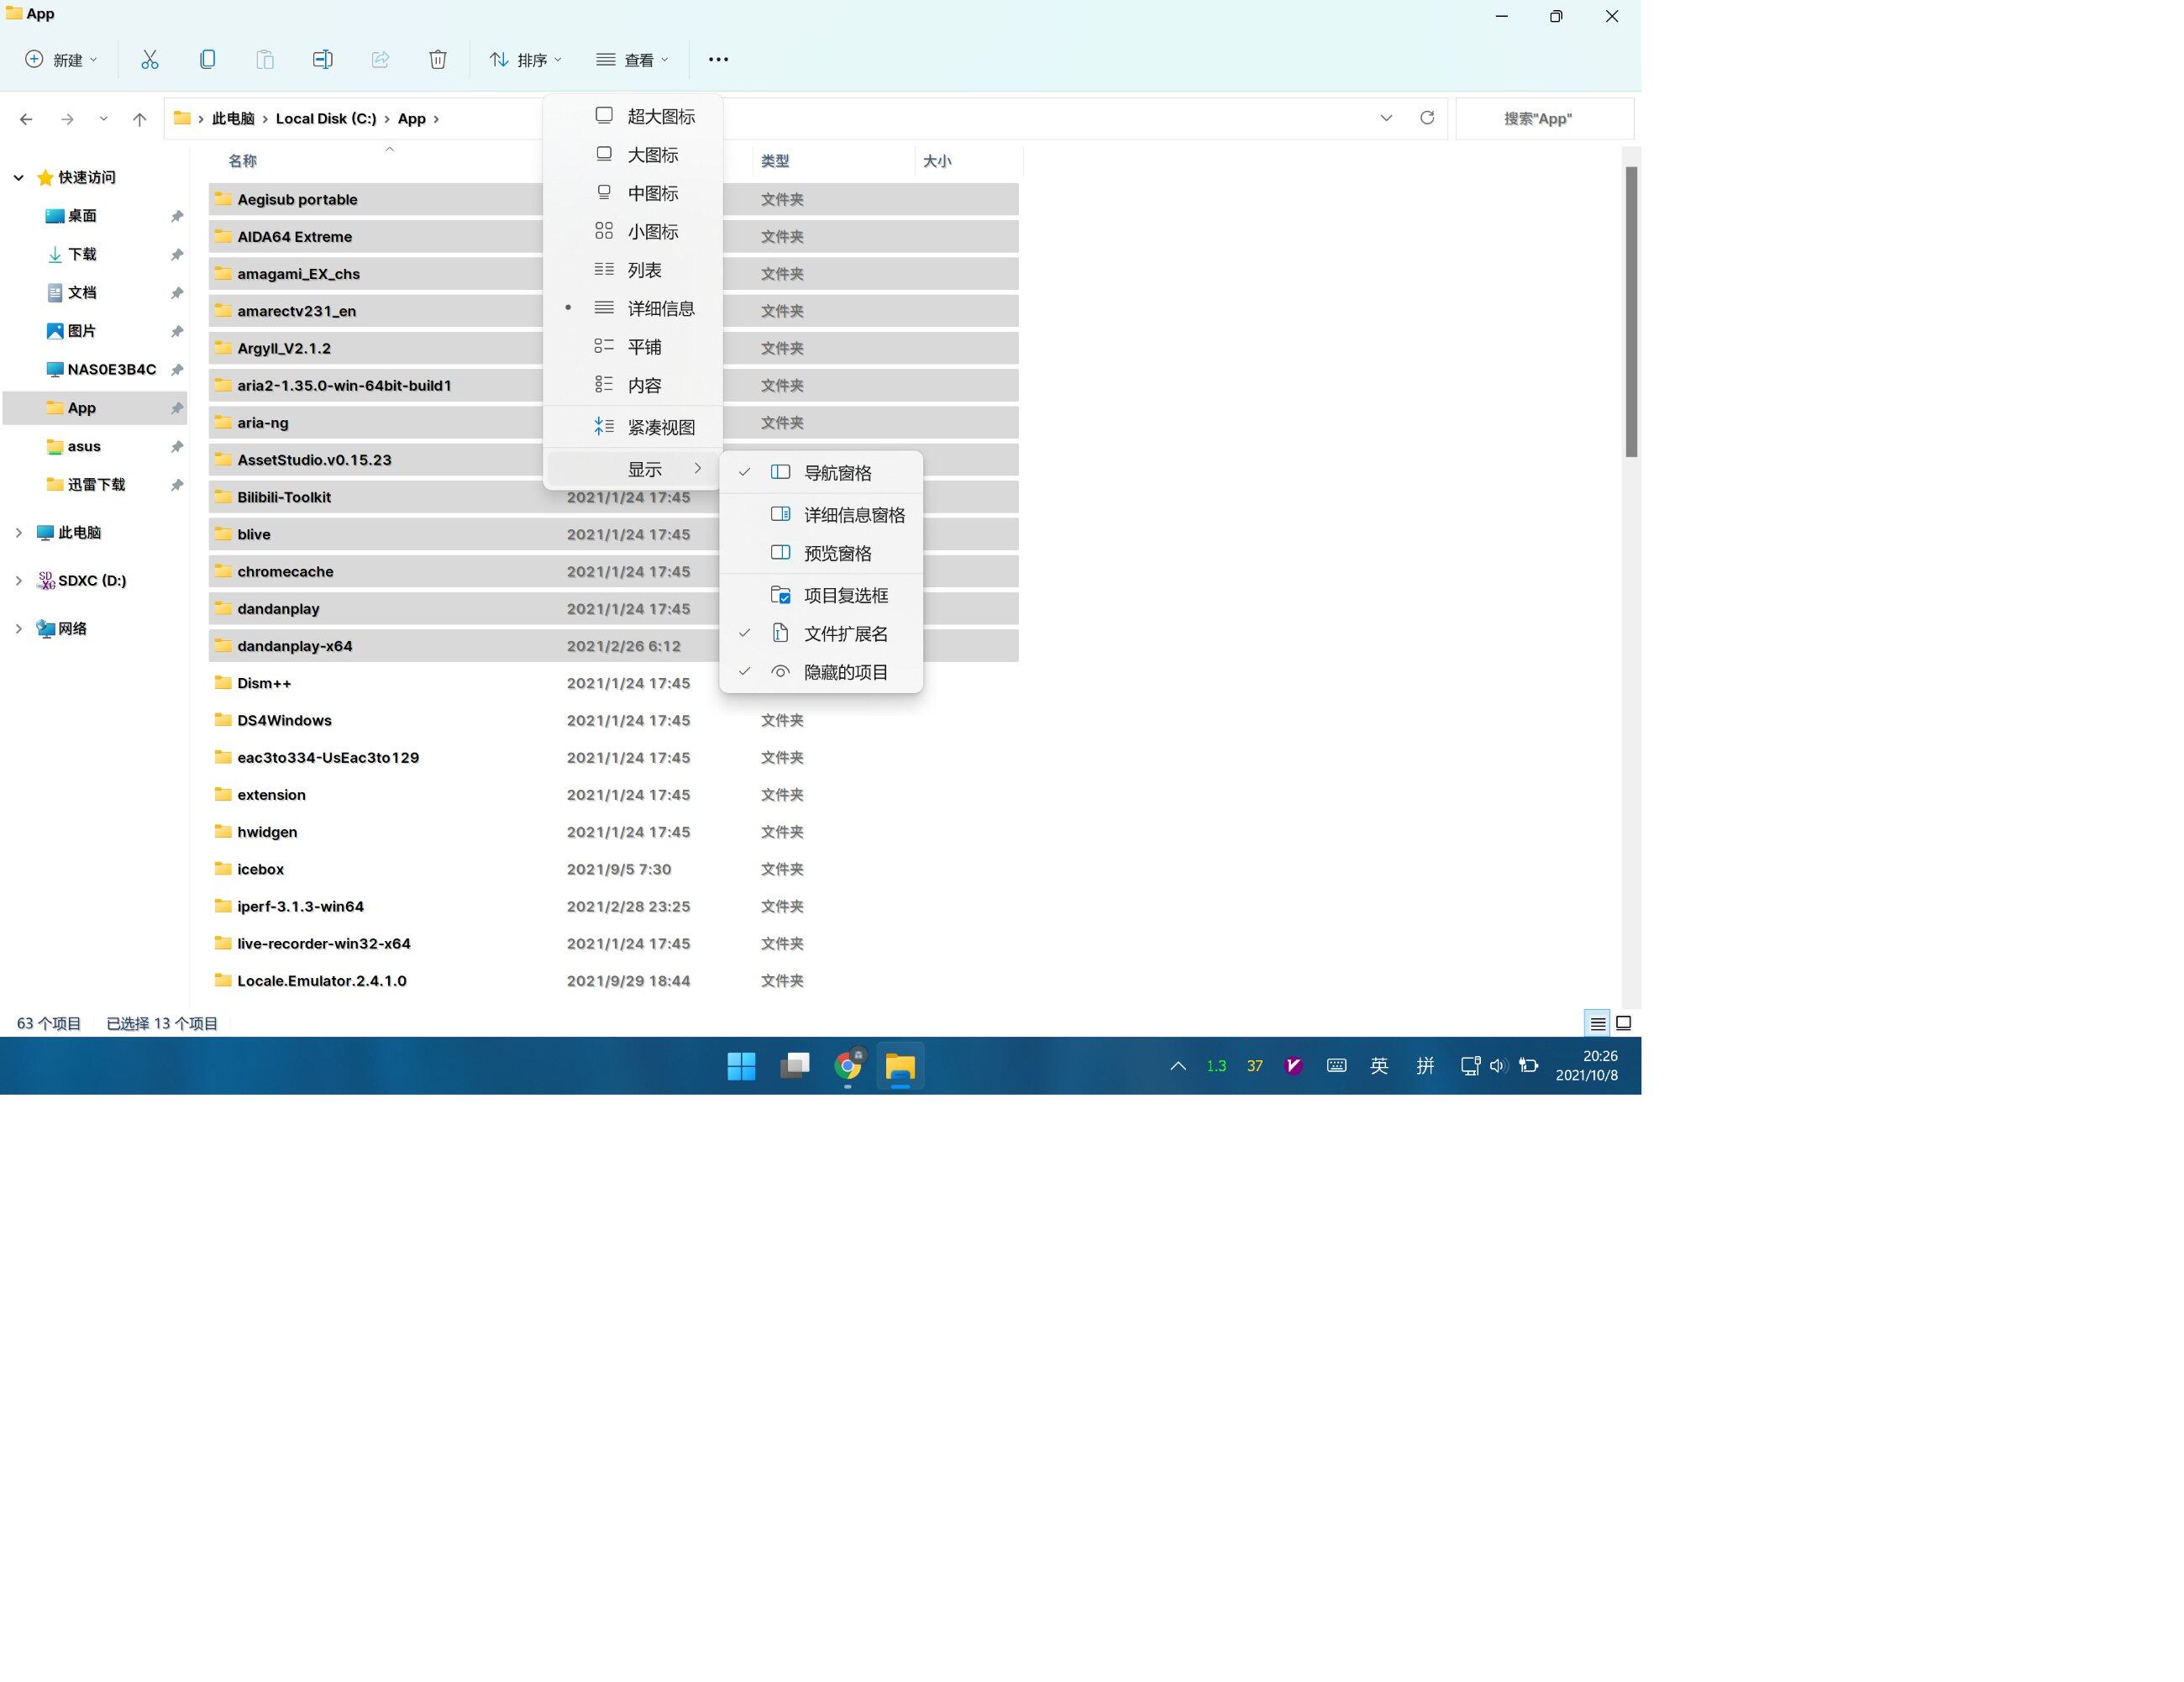Click the Delete trash icon
Viewport: 2184px width, 1682px height.
coord(438,59)
